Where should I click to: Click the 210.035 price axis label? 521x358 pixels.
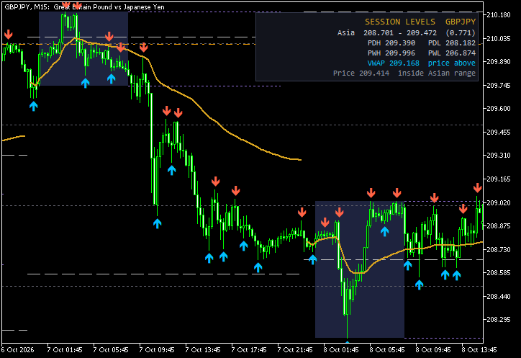point(499,39)
